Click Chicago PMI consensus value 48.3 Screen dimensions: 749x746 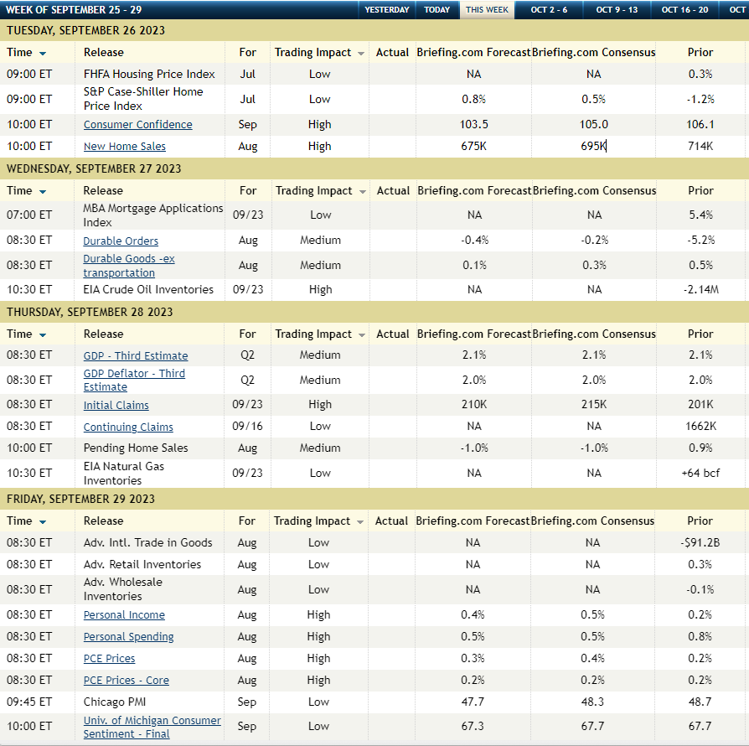[x=592, y=702]
